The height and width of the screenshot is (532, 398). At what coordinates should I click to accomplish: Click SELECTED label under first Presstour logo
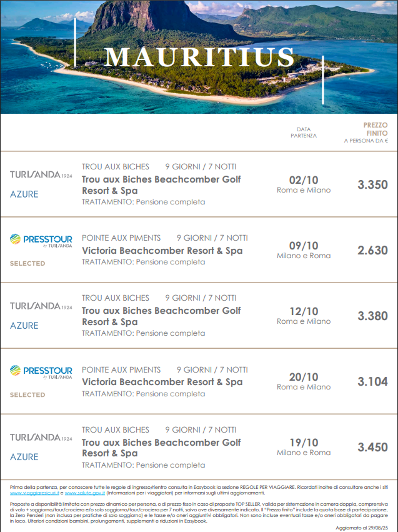pos(27,263)
